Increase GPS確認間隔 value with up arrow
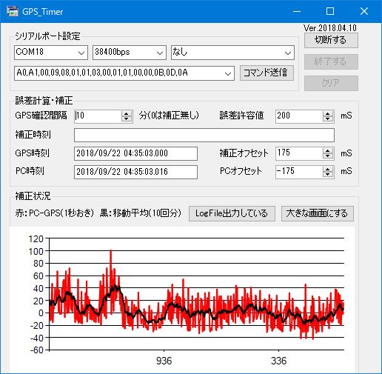The height and width of the screenshot is (374, 382). (127, 113)
